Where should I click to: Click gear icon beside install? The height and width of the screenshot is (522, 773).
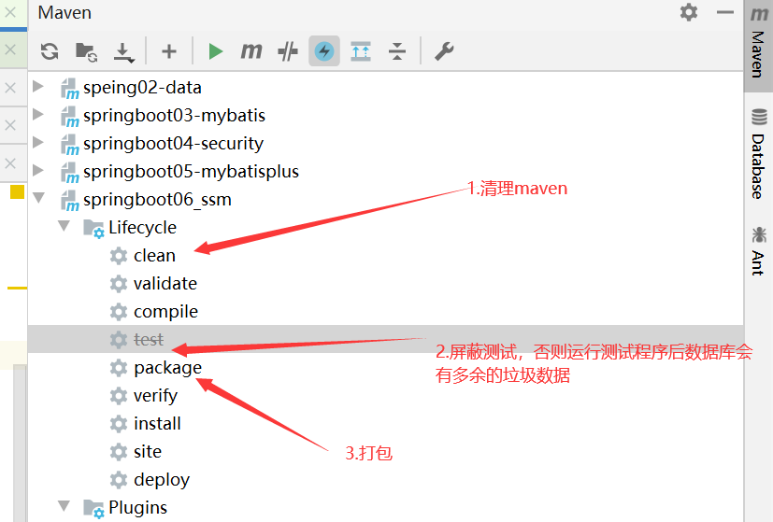119,424
